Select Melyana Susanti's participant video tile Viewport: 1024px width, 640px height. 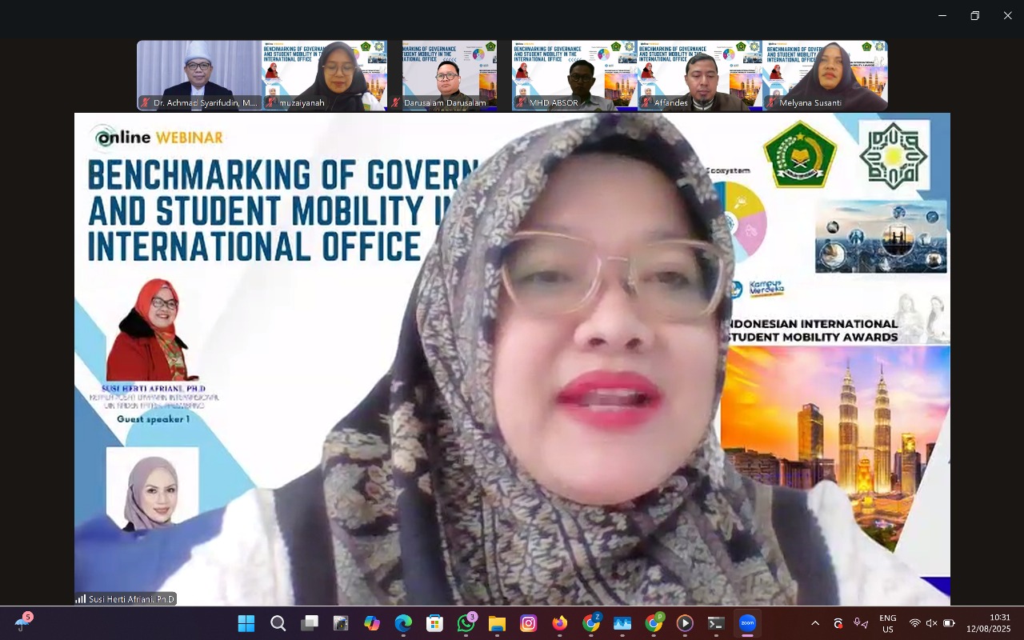coord(825,75)
